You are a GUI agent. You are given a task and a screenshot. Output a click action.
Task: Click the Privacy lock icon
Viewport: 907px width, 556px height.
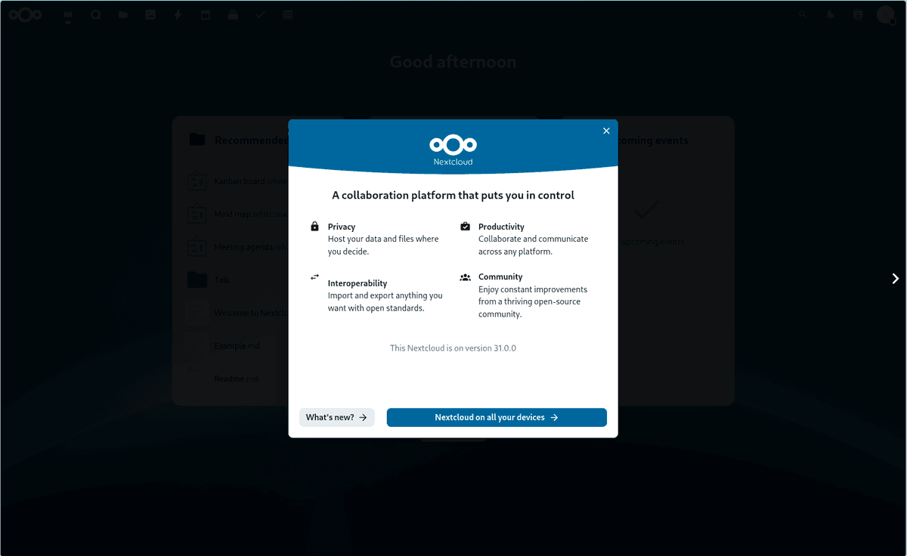(315, 227)
